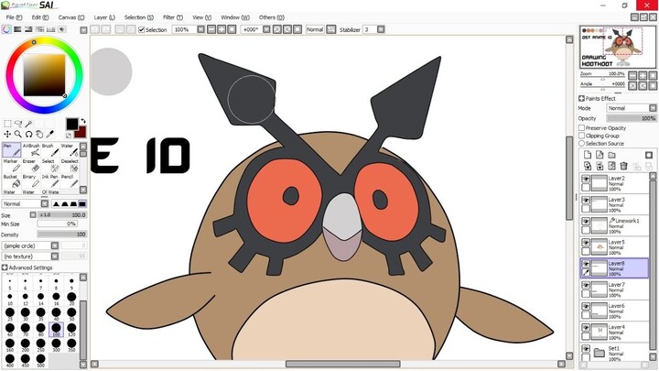Open the Window menu

tap(235, 17)
